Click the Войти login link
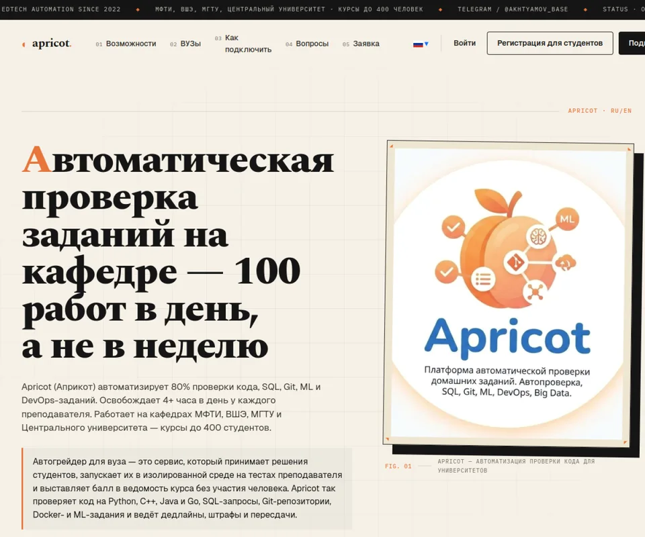 (464, 43)
